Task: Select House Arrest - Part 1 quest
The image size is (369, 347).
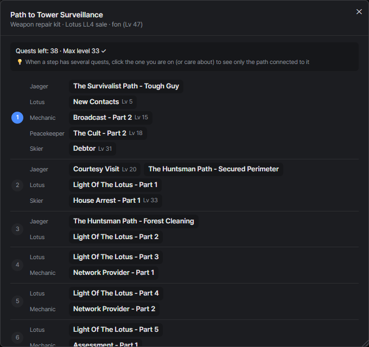Action: pyautogui.click(x=115, y=201)
